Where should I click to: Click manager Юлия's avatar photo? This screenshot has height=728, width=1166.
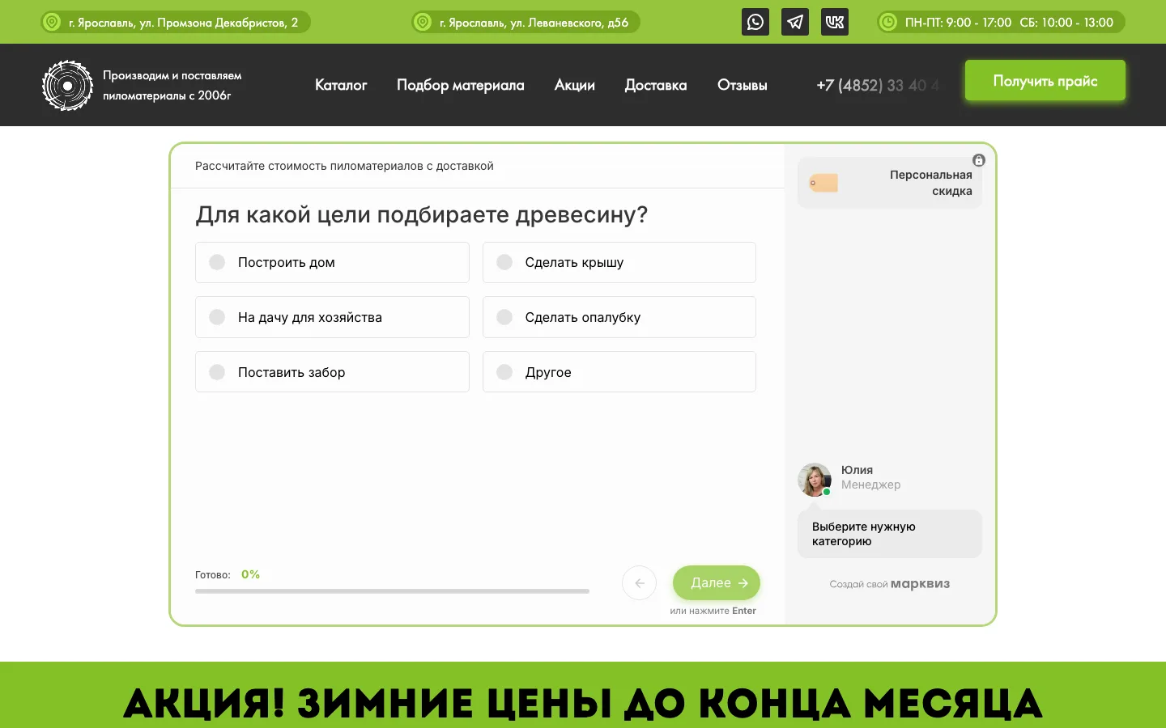pyautogui.click(x=815, y=480)
